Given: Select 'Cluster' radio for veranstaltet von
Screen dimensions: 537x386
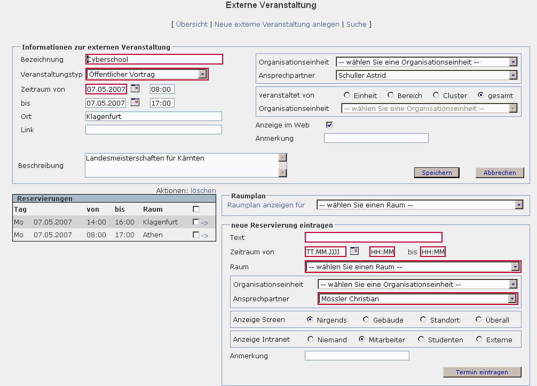Looking at the screenshot, I should tap(436, 95).
